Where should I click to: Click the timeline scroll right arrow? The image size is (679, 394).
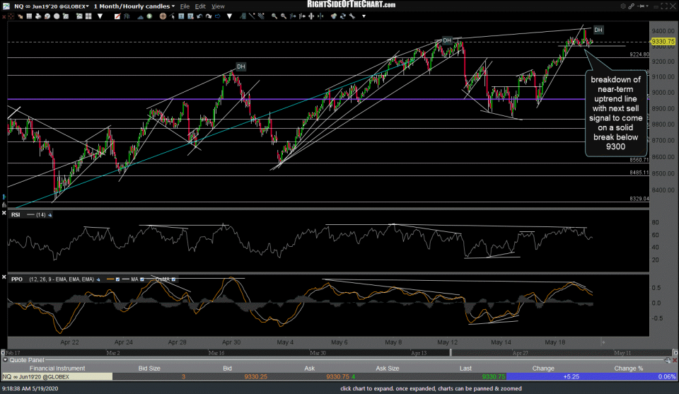(x=675, y=353)
